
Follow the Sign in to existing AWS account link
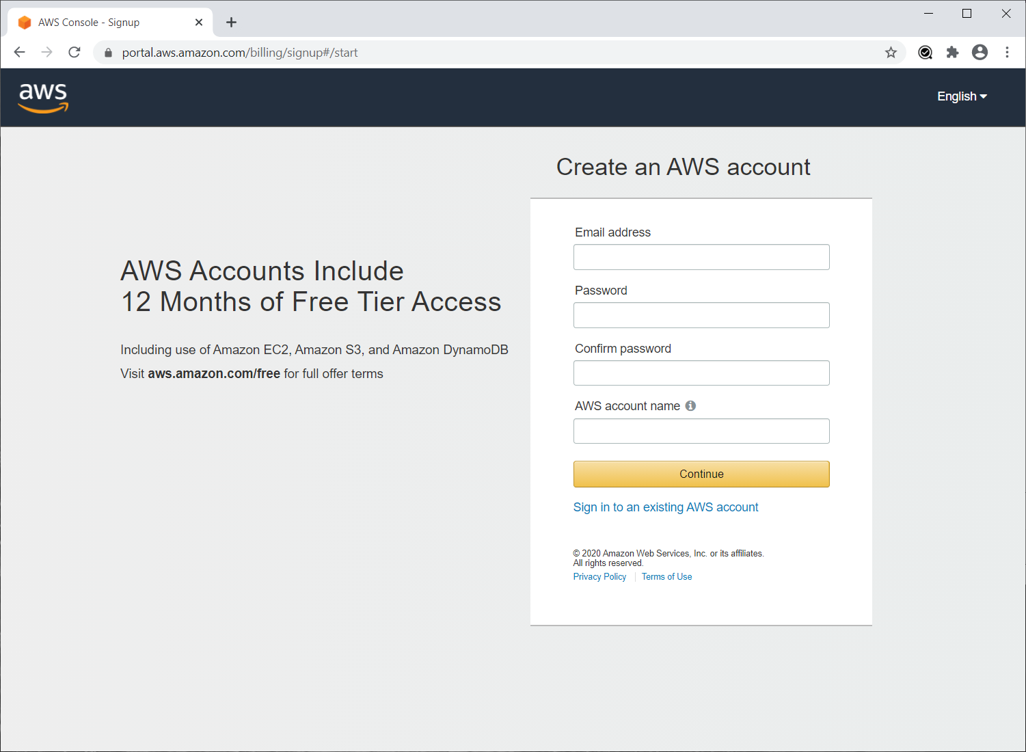click(666, 507)
